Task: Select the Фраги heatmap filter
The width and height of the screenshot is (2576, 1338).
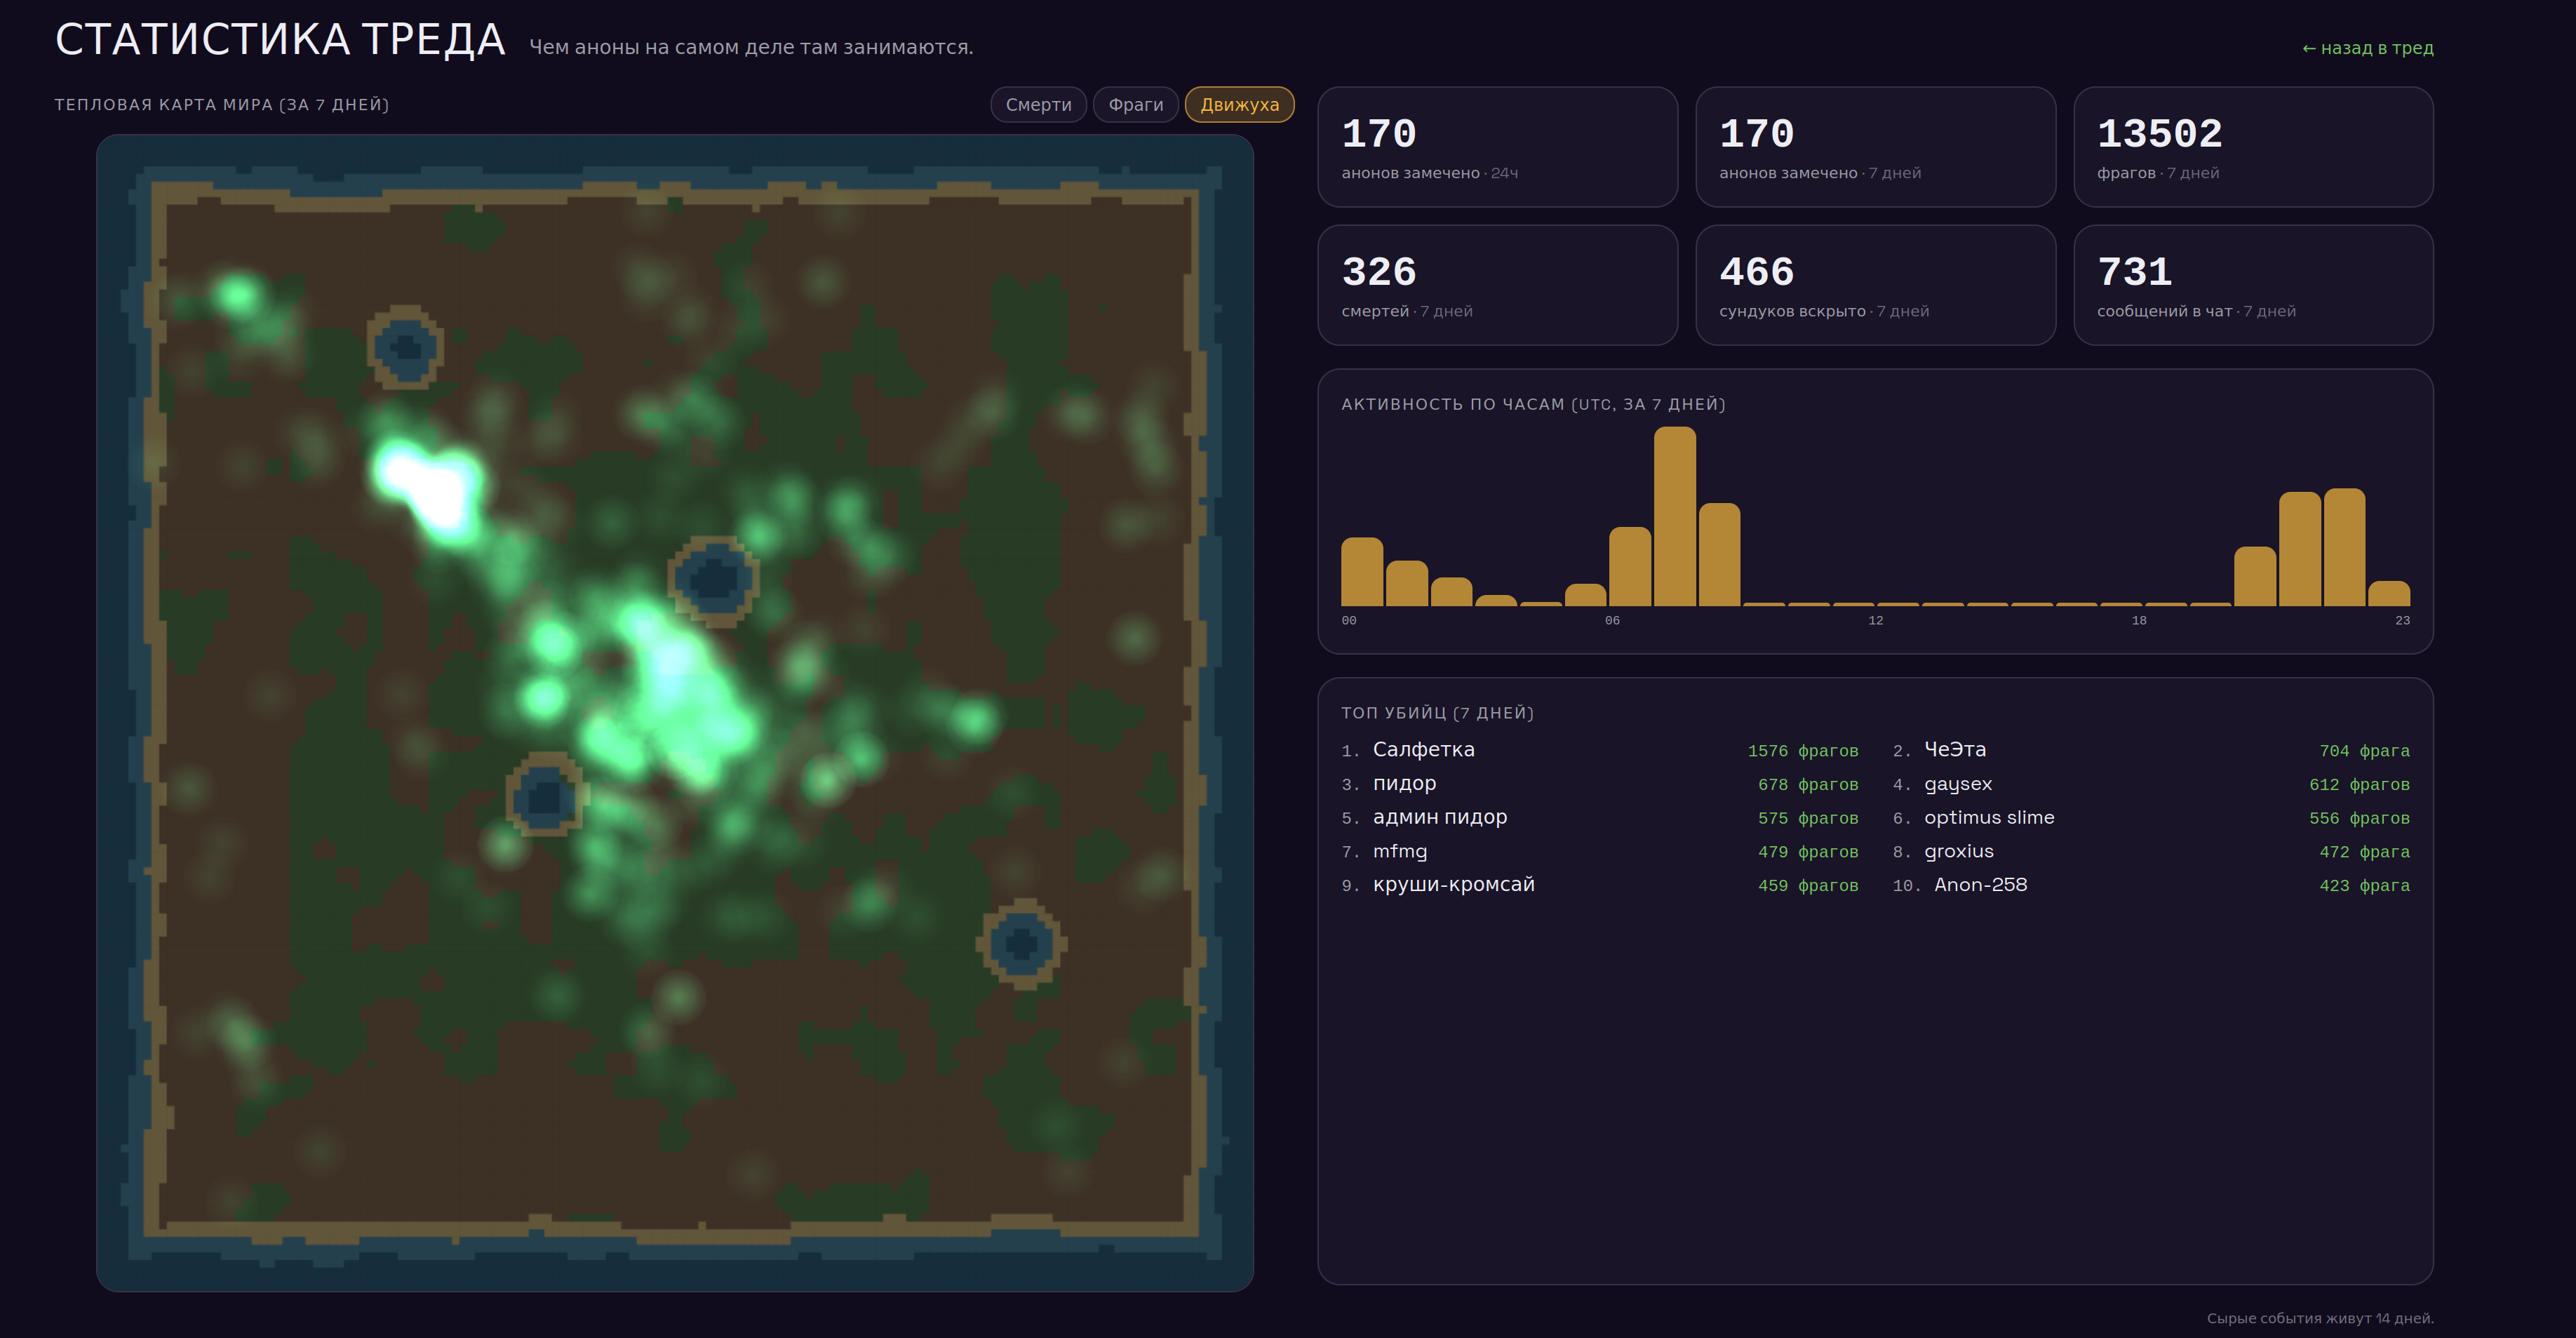Action: click(x=1135, y=105)
